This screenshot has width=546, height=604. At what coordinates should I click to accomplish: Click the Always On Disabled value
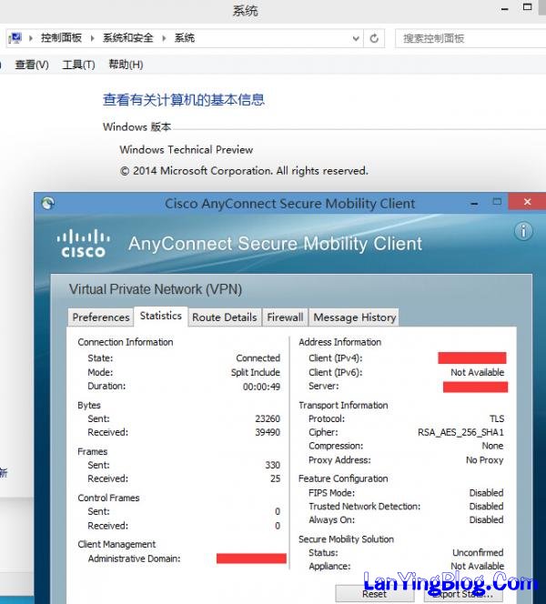[486, 519]
